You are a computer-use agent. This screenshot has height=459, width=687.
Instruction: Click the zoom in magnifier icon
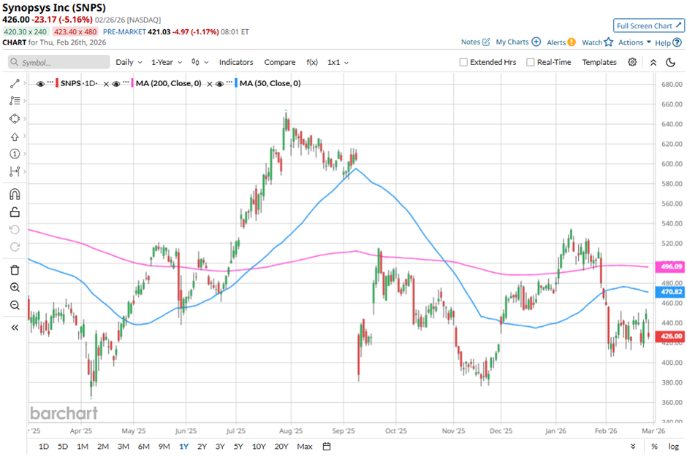point(15,288)
